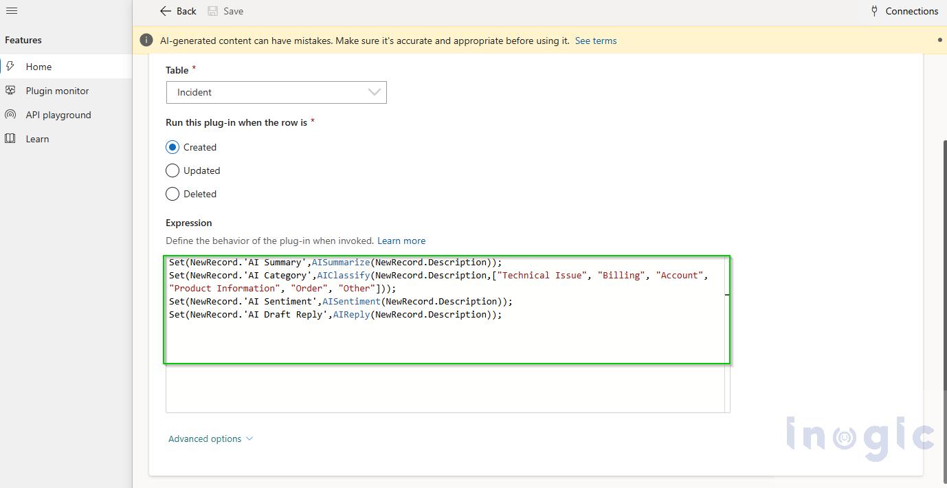Open the Learn more link
Image resolution: width=947 pixels, height=488 pixels.
point(401,241)
